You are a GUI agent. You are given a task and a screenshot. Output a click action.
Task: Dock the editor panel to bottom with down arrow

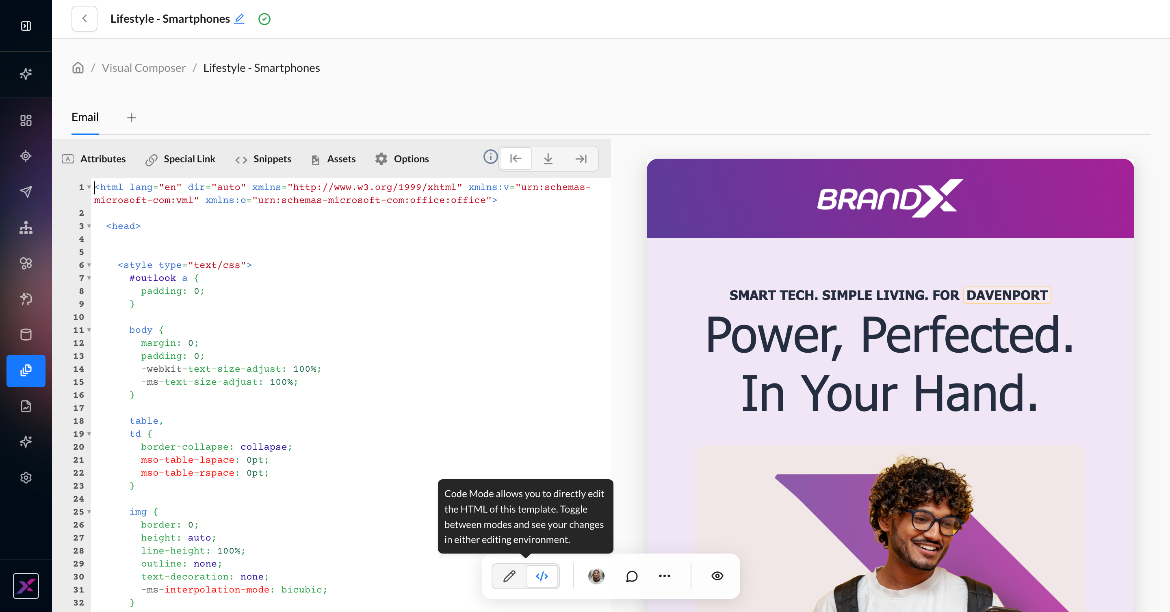click(548, 158)
